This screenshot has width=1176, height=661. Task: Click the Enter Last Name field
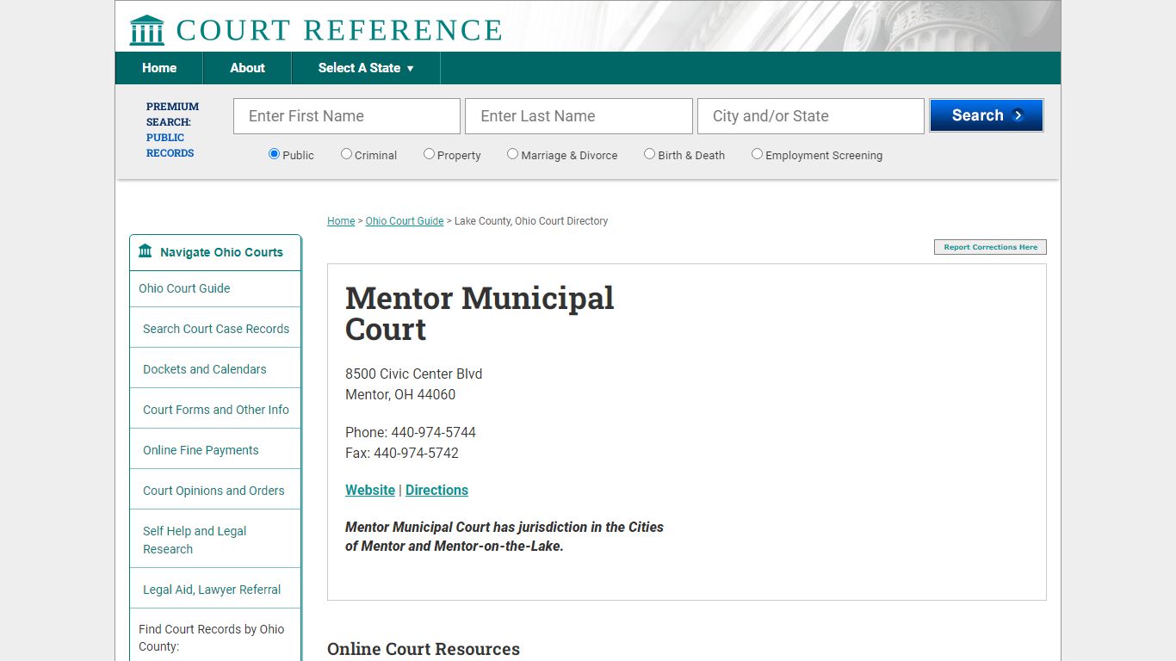click(579, 116)
